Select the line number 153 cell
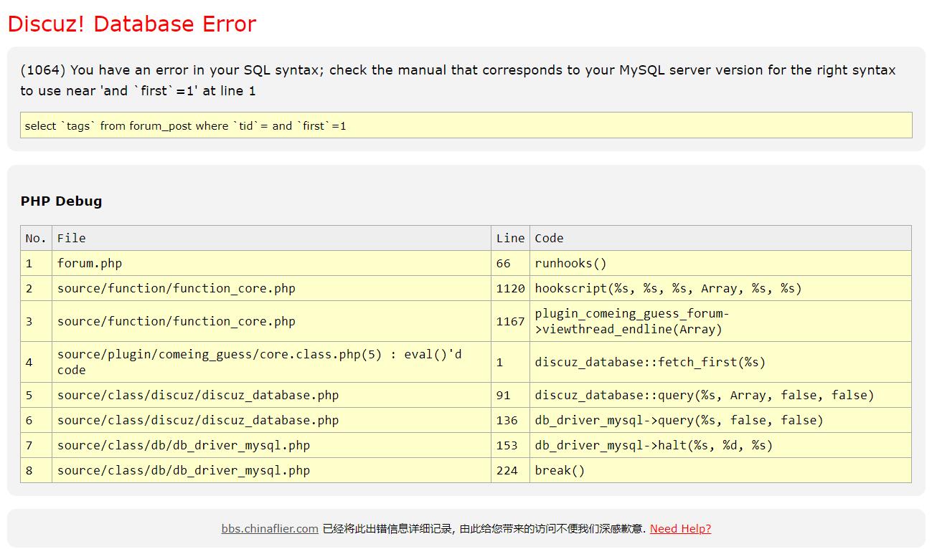 510,445
